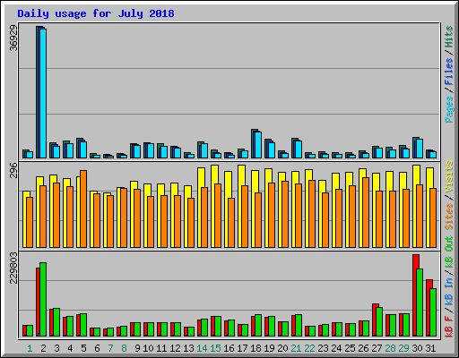Click the tall cyan pages bar for day 2
This screenshot has width=459, height=358.
pos(43,93)
